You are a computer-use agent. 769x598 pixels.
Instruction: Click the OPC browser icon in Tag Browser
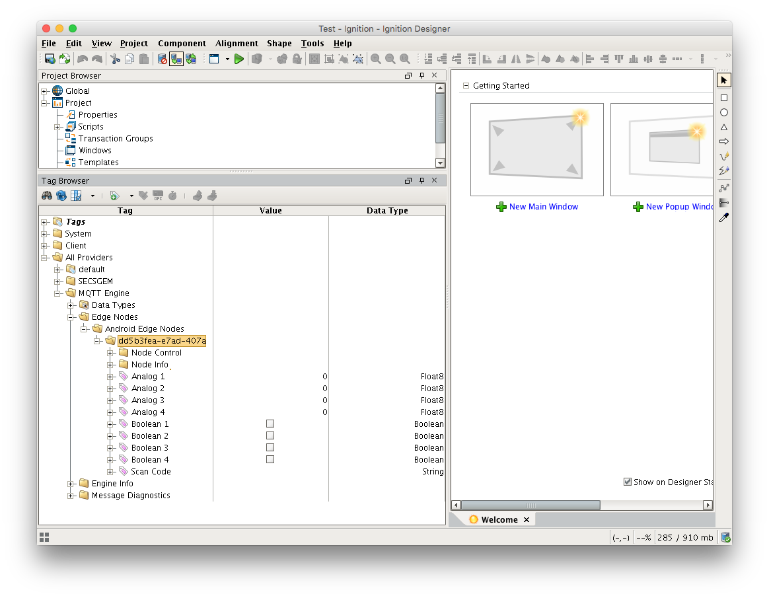(158, 196)
